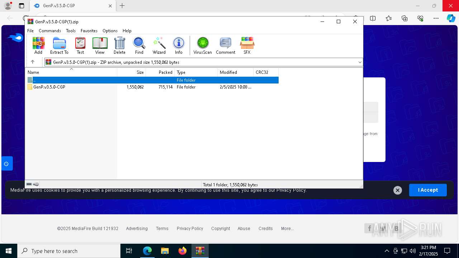Sort by Modified column header
The height and width of the screenshot is (258, 459).
(235, 72)
